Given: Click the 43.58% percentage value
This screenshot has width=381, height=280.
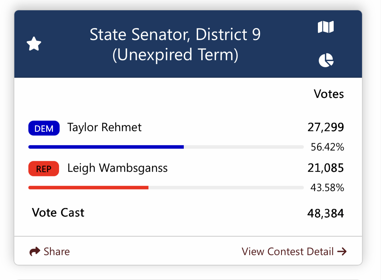Looking at the screenshot, I should [x=327, y=187].
